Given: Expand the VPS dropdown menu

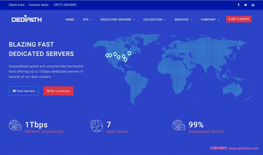Looking at the screenshot, I should 87,20.
